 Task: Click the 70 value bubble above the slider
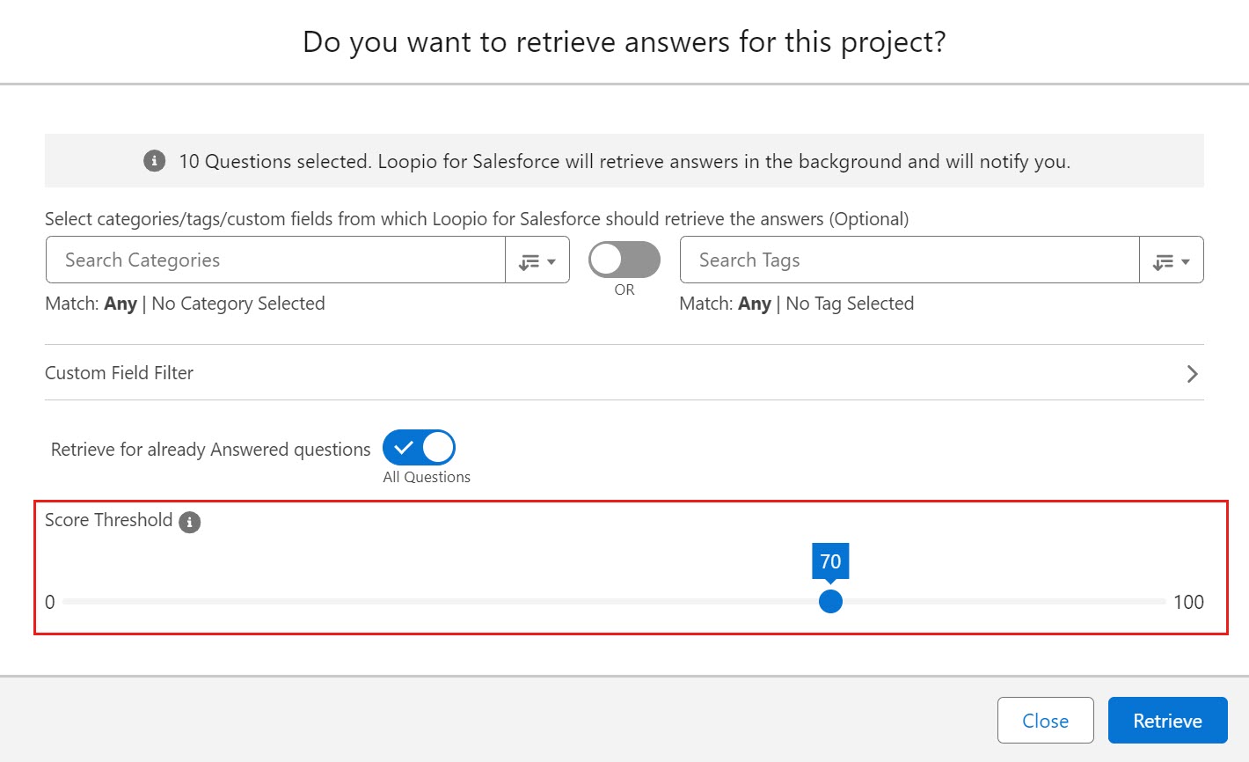pyautogui.click(x=830, y=561)
